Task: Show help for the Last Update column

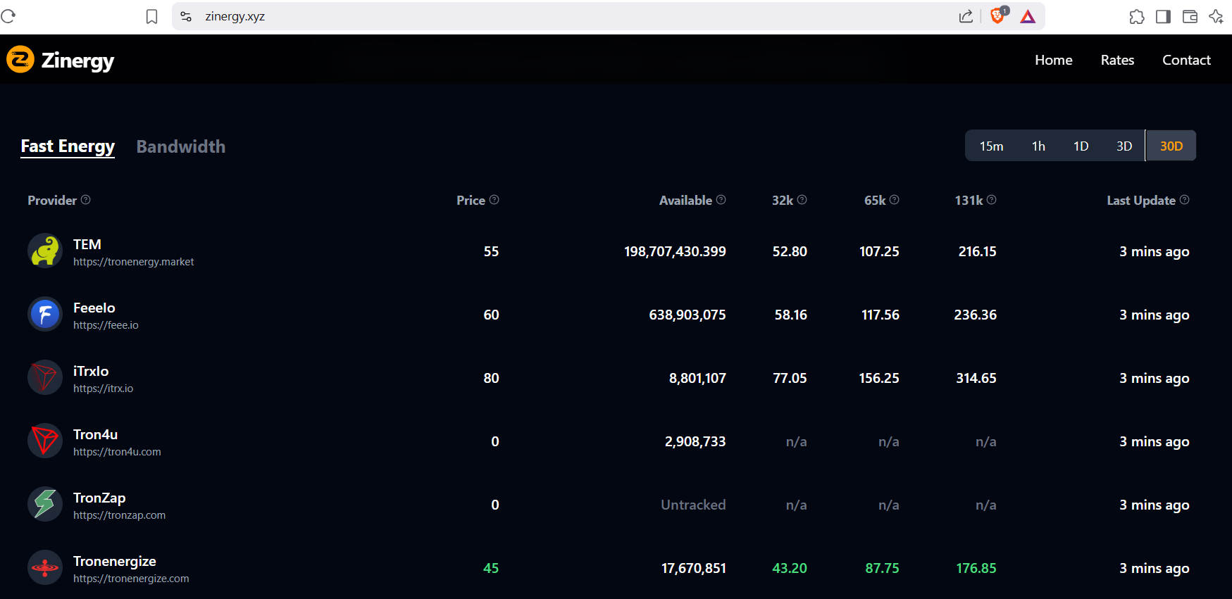Action: (x=1184, y=200)
